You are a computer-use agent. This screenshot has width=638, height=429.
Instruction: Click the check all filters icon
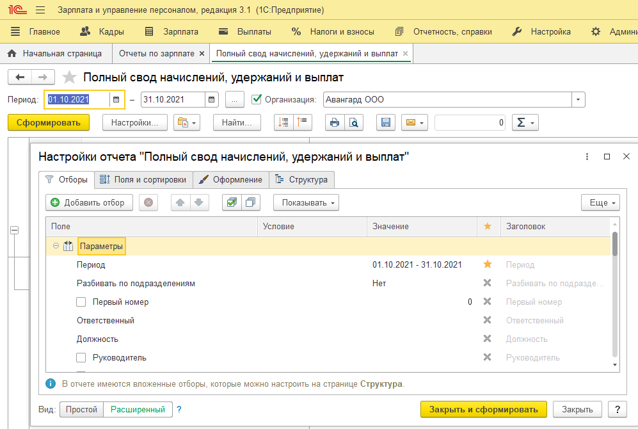coord(232,202)
